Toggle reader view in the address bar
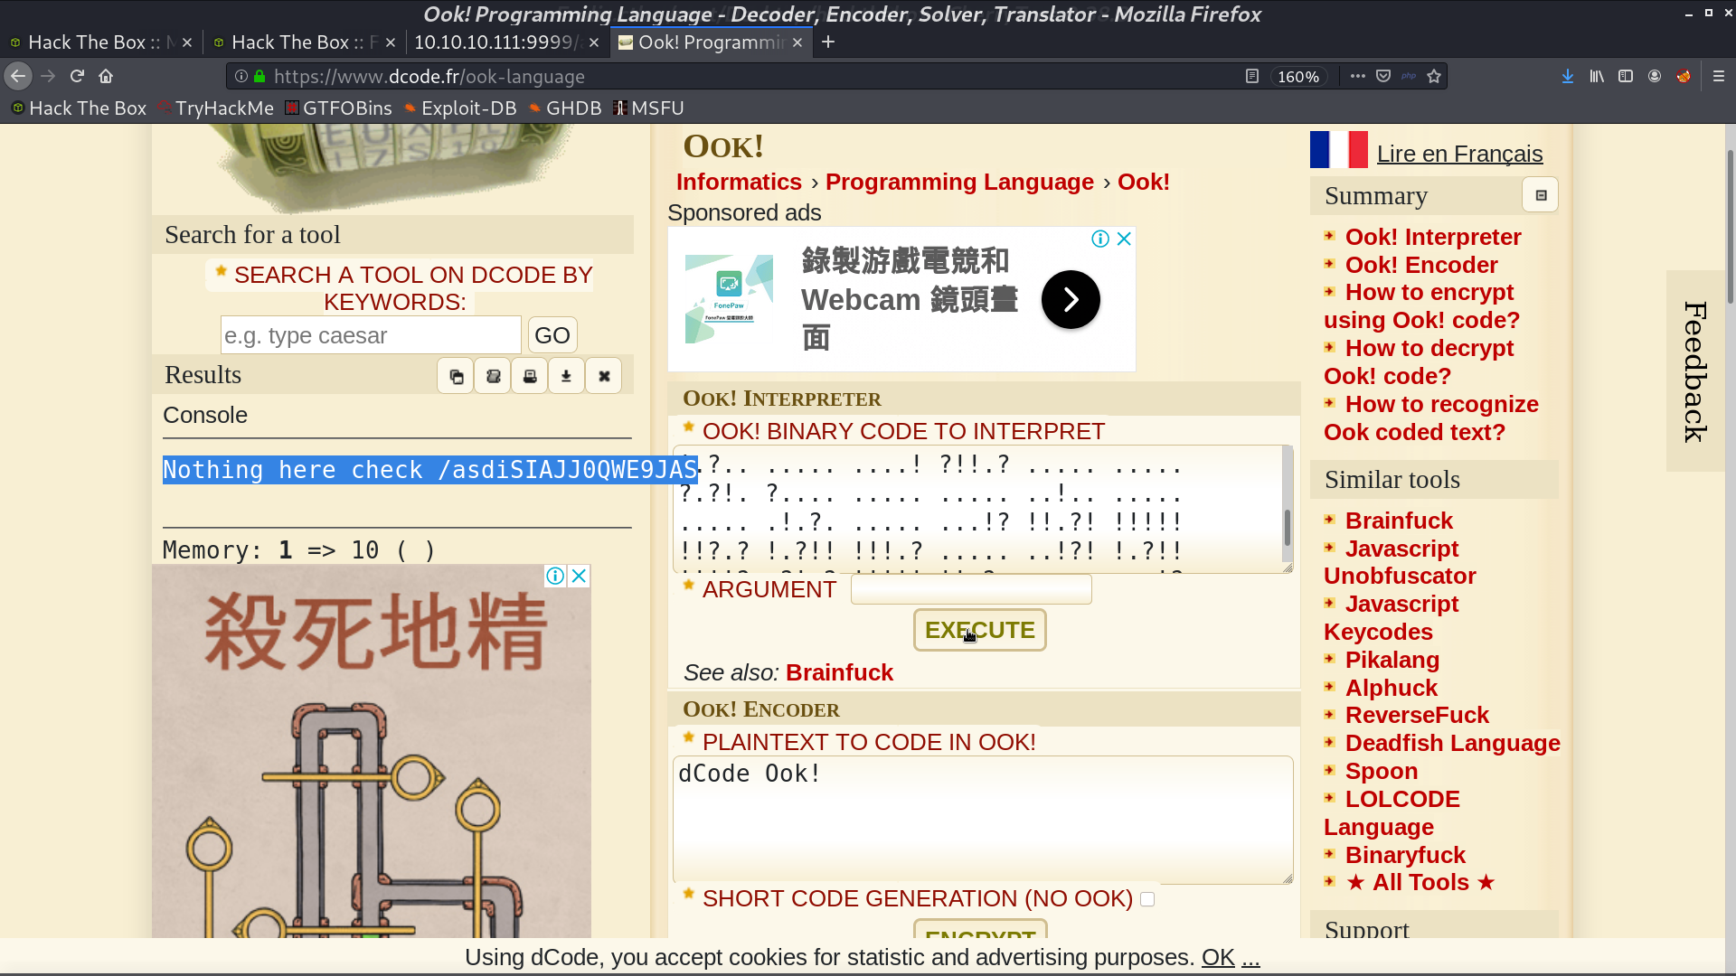 [1251, 77]
